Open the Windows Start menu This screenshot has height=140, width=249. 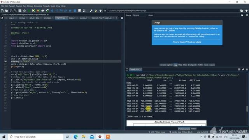point(4,136)
